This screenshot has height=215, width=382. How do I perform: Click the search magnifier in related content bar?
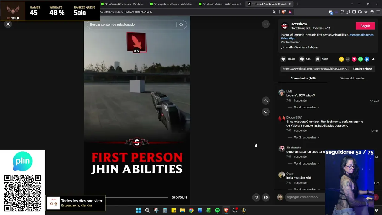(181, 25)
